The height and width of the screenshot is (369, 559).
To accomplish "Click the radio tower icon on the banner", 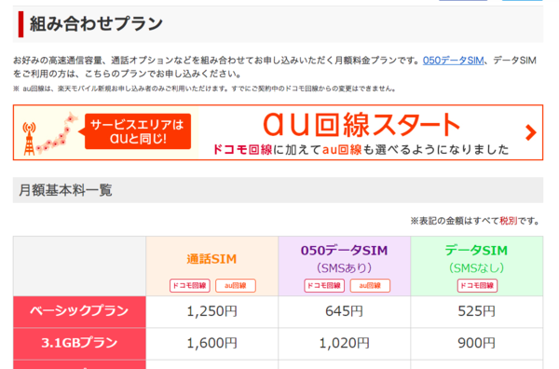I will click(x=29, y=139).
